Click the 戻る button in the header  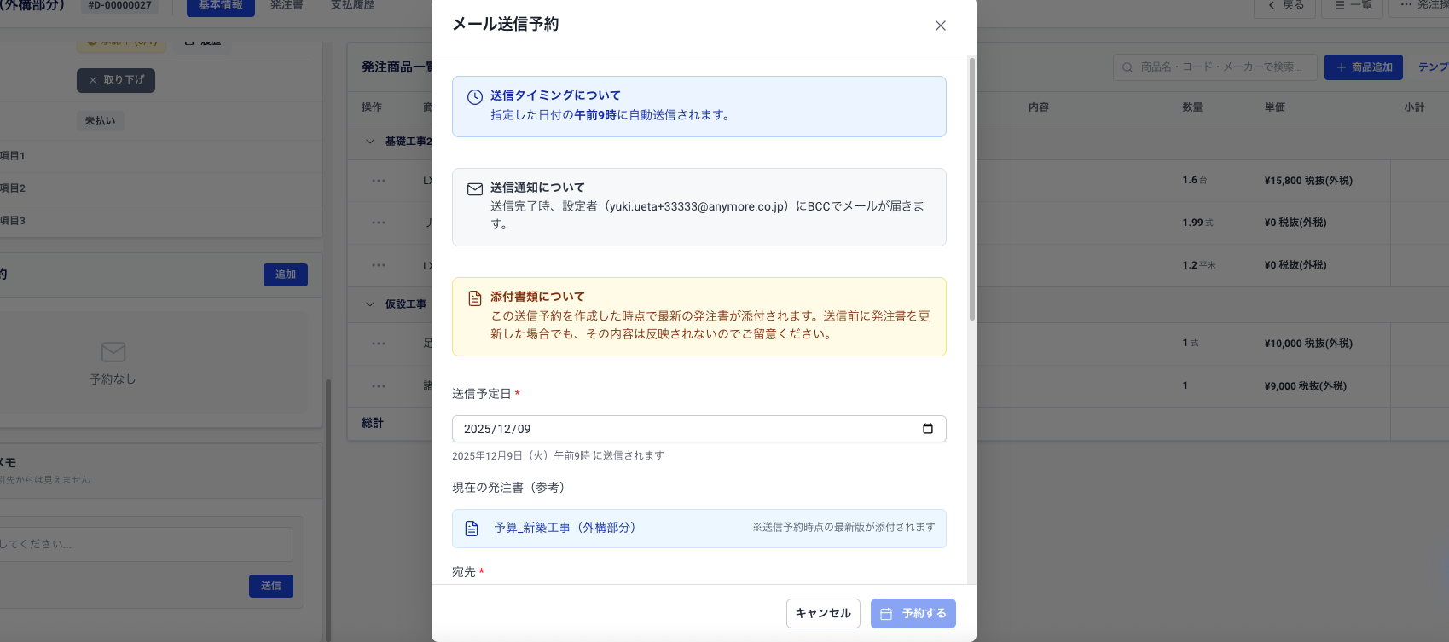(1286, 6)
